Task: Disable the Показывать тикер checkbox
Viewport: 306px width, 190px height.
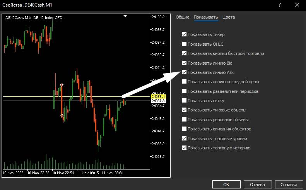Action: coord(185,34)
